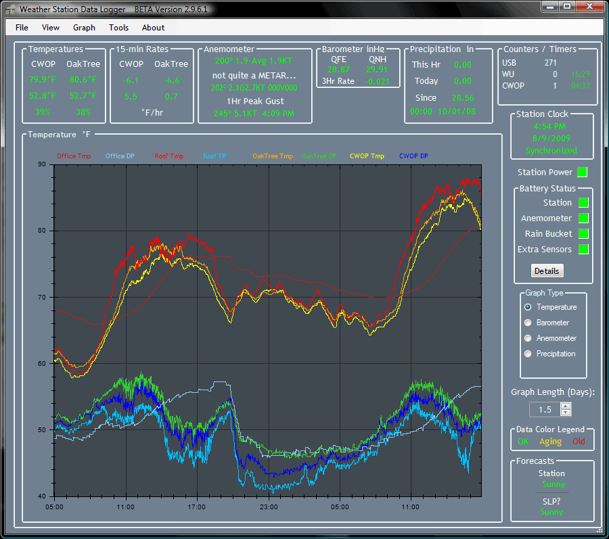Increase graph length with up arrow
The height and width of the screenshot is (539, 609).
pos(566,406)
